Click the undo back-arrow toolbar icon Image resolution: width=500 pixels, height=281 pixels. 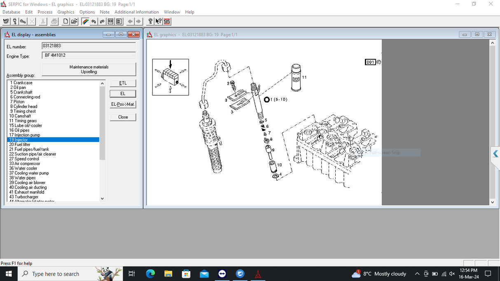click(93, 21)
